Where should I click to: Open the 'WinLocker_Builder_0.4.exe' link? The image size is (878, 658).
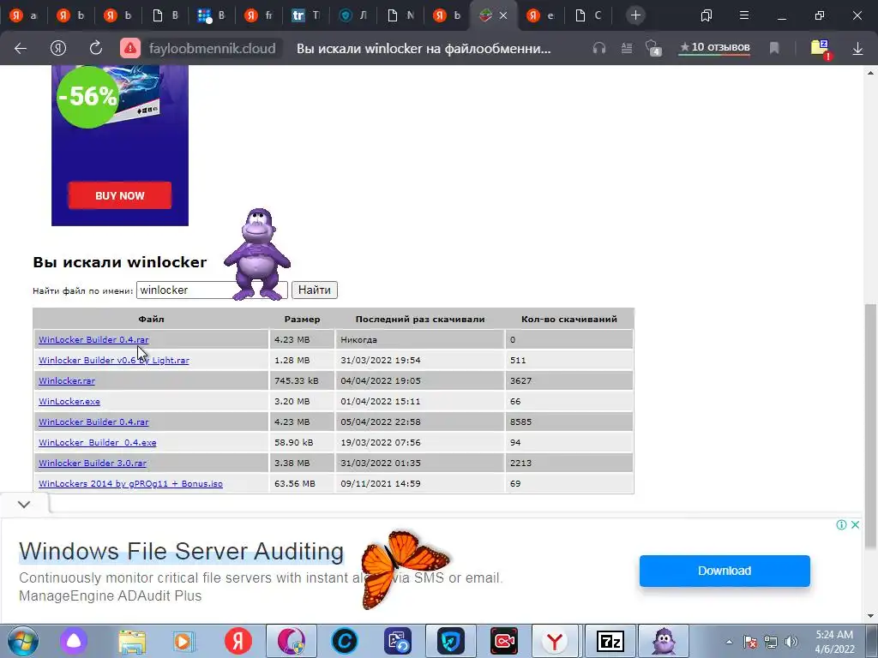point(98,443)
